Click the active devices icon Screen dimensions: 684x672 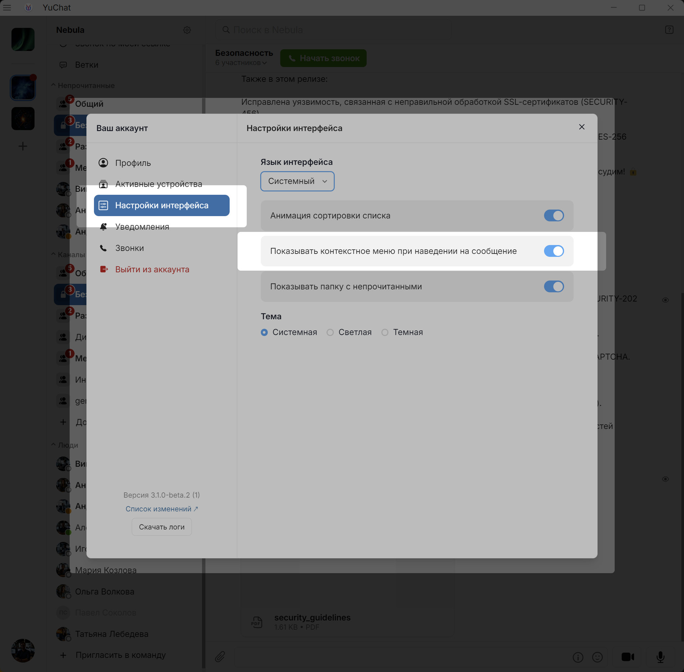[x=103, y=184]
